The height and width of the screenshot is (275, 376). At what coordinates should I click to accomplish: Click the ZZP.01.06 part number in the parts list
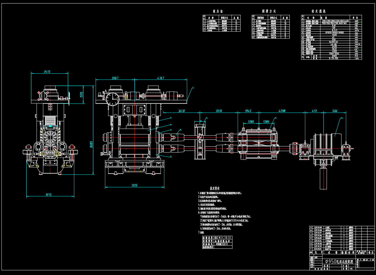tap(318, 235)
